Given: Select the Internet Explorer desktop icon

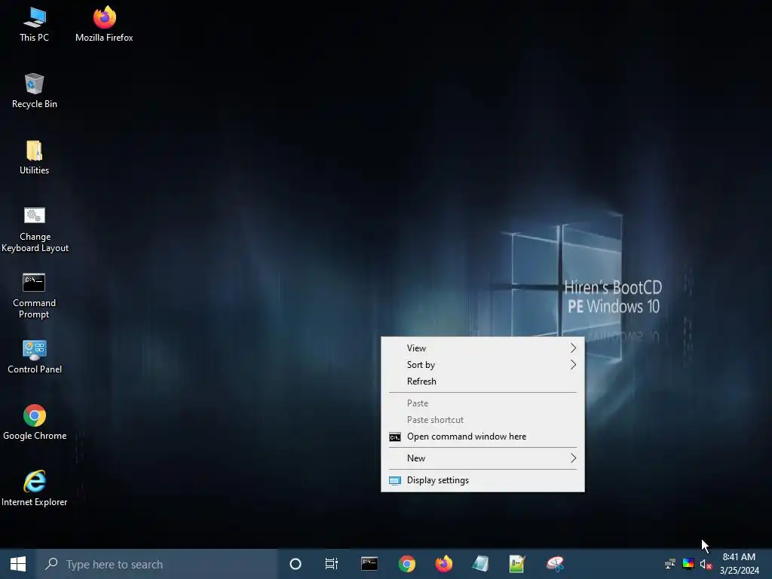Looking at the screenshot, I should coord(35,489).
